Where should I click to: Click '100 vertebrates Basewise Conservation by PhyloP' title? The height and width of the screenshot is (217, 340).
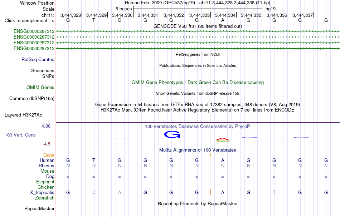point(198,126)
